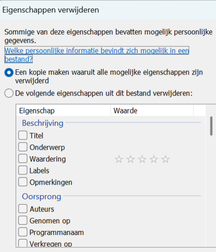
Task: Click the first rating star for Waardering
Action: point(119,159)
